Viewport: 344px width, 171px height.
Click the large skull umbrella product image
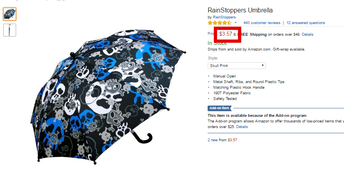[108, 97]
